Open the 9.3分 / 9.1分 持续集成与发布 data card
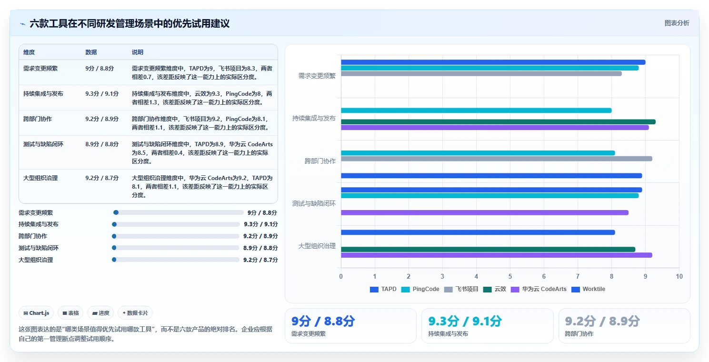The height and width of the screenshot is (362, 709). pos(488,326)
